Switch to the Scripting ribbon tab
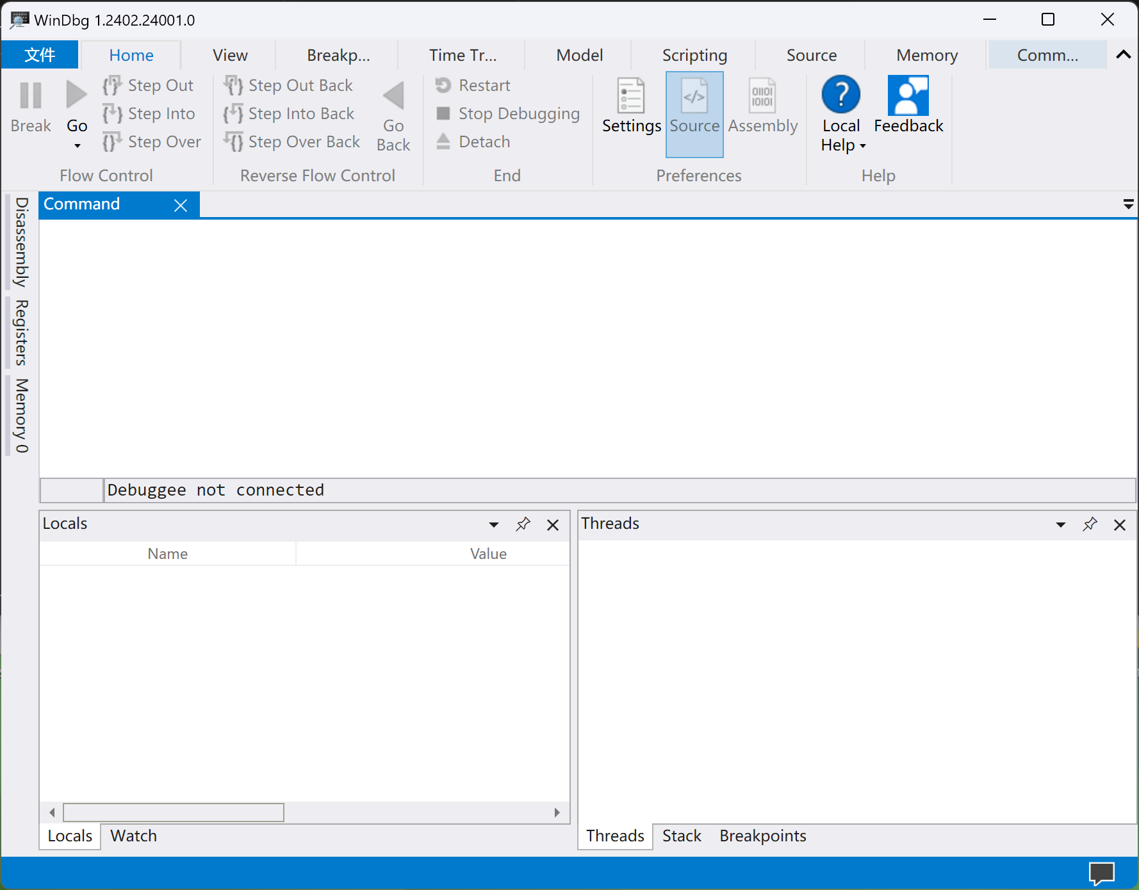 [694, 55]
